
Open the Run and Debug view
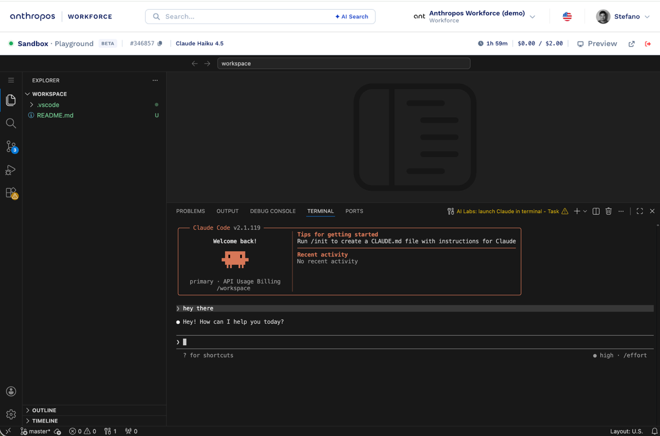(x=11, y=170)
